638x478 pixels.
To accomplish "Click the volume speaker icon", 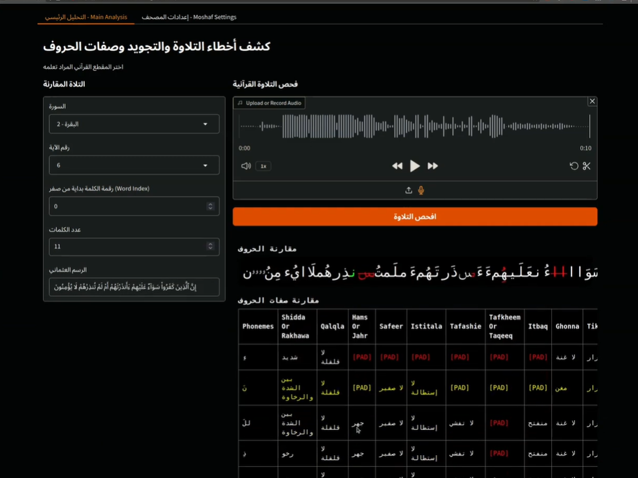I will (246, 166).
